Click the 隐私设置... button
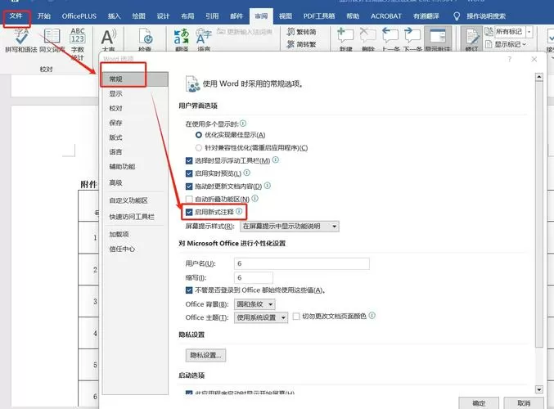Image resolution: width=554 pixels, height=409 pixels. click(x=205, y=355)
